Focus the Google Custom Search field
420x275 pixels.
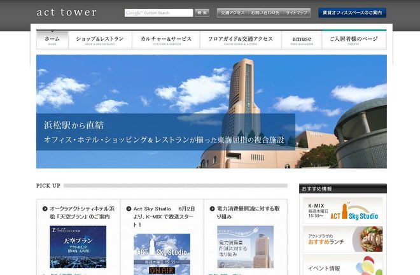(x=158, y=13)
